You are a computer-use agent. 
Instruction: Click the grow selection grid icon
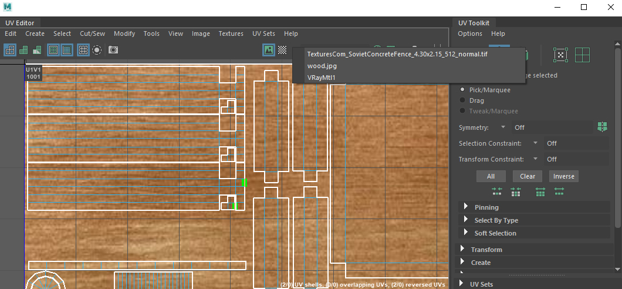(x=540, y=191)
